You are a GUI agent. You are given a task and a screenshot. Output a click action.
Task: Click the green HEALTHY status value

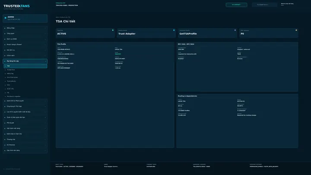118,54
